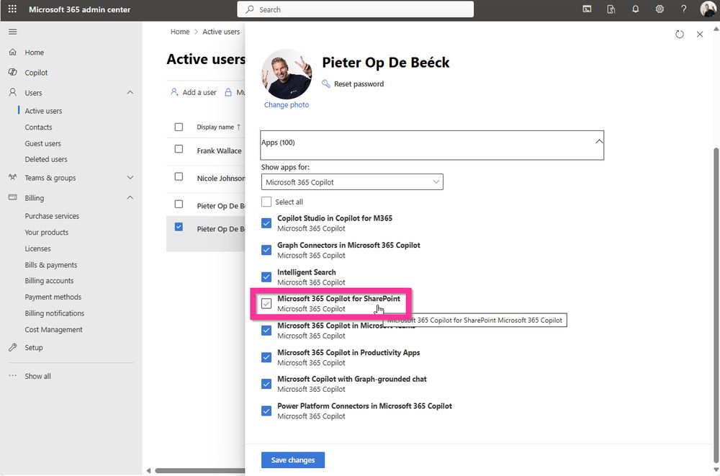The height and width of the screenshot is (476, 720).
Task: Uncheck Power Platform Connectors checkbox
Action: tap(266, 410)
